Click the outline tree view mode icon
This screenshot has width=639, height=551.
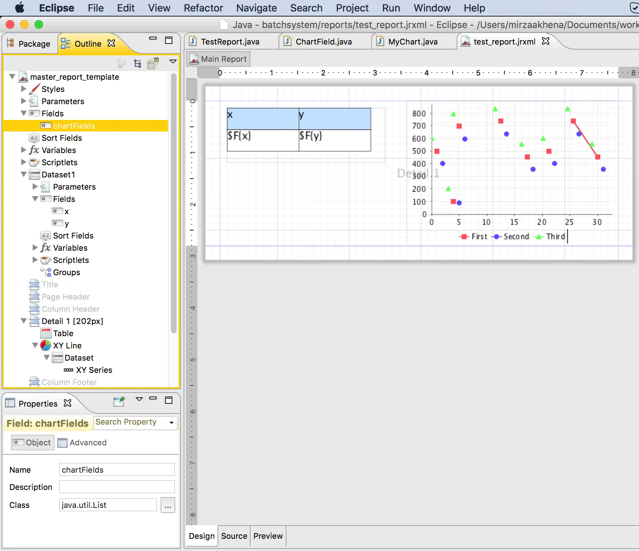coord(137,64)
